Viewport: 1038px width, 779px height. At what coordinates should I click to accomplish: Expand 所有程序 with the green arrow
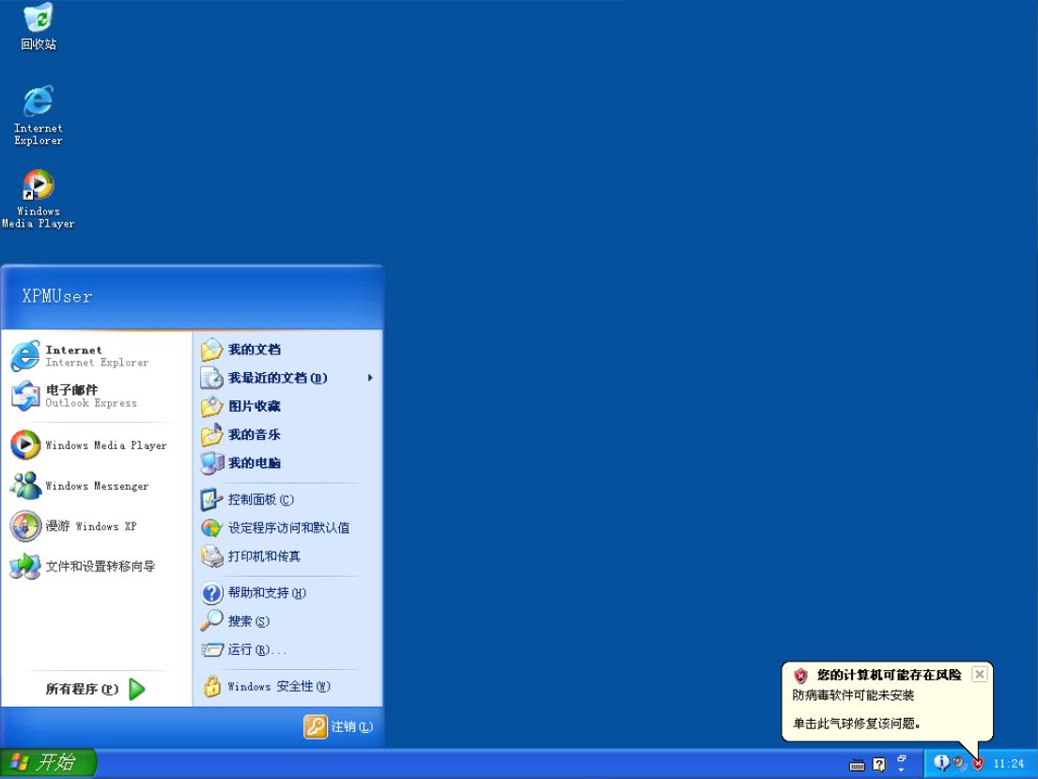coord(136,689)
